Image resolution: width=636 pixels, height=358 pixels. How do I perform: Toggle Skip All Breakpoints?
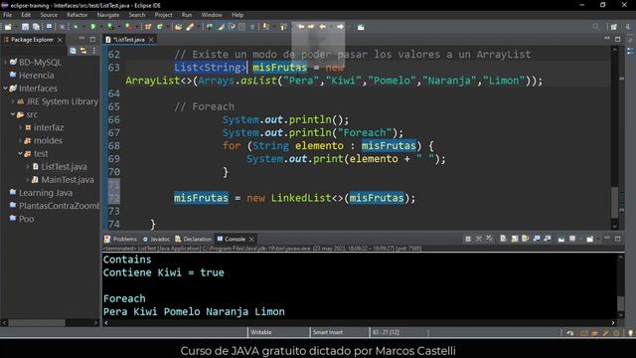click(x=62, y=27)
